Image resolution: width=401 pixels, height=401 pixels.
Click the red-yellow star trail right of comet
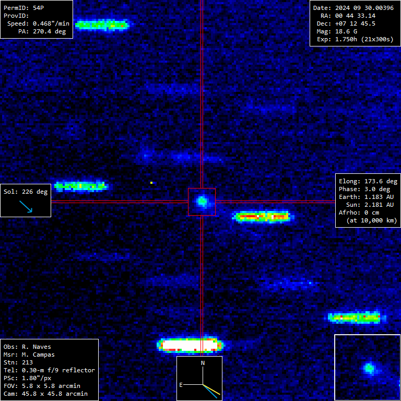tap(263, 217)
